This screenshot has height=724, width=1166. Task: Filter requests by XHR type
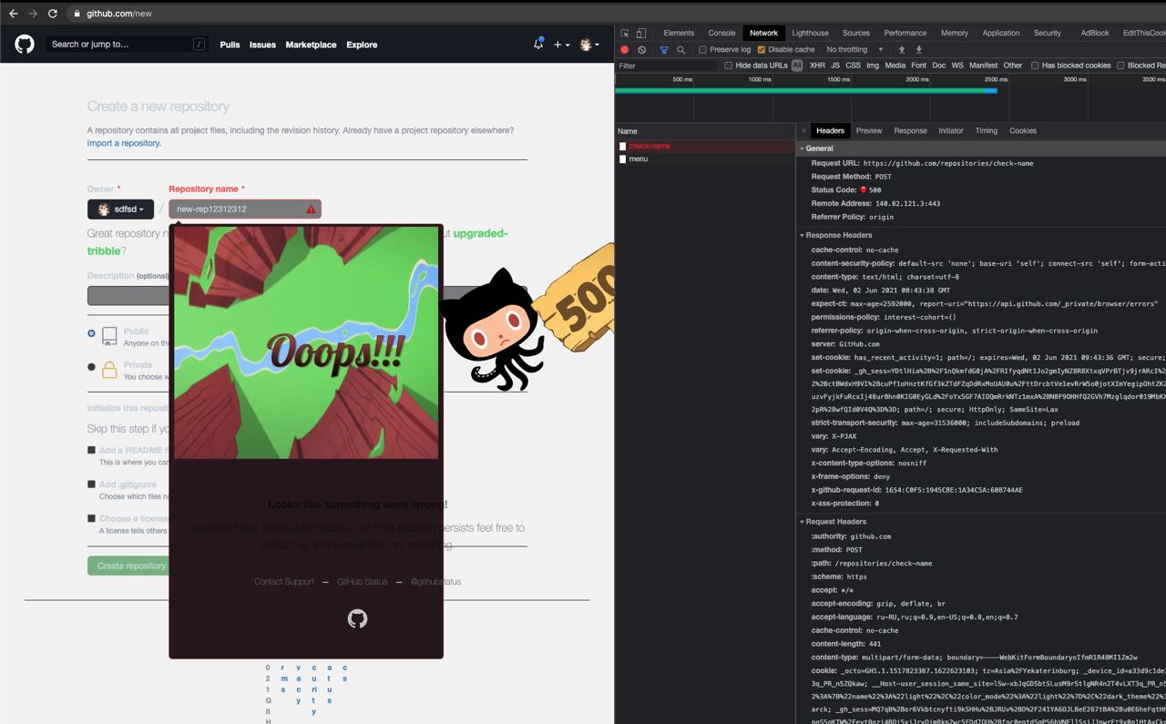click(x=817, y=66)
